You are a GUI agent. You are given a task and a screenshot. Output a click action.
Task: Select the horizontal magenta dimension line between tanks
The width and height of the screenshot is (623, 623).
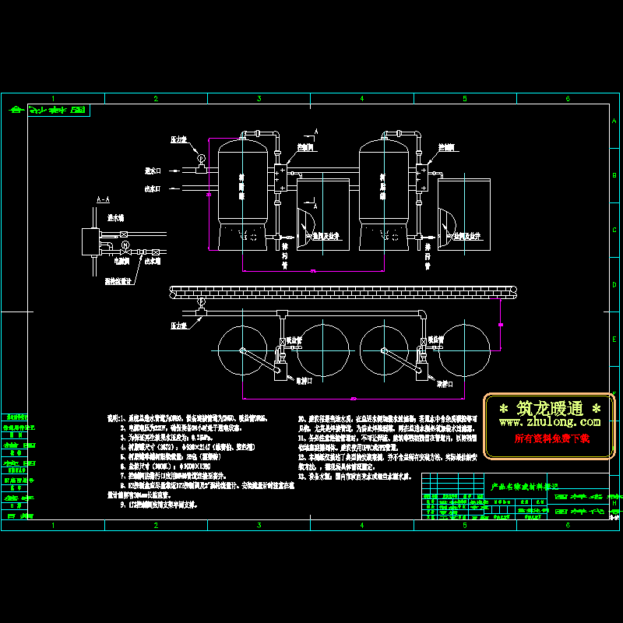coord(313,271)
